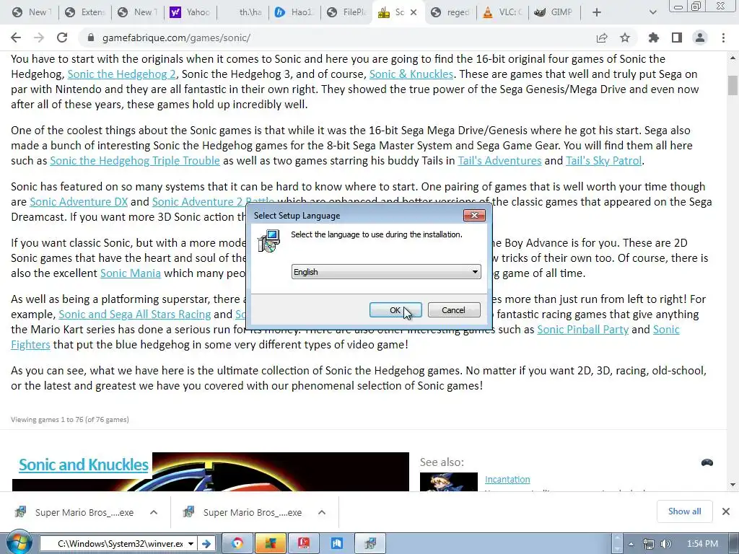739x554 pixels.
Task: Click the gamefabrique.com address bar
Action: [176, 38]
